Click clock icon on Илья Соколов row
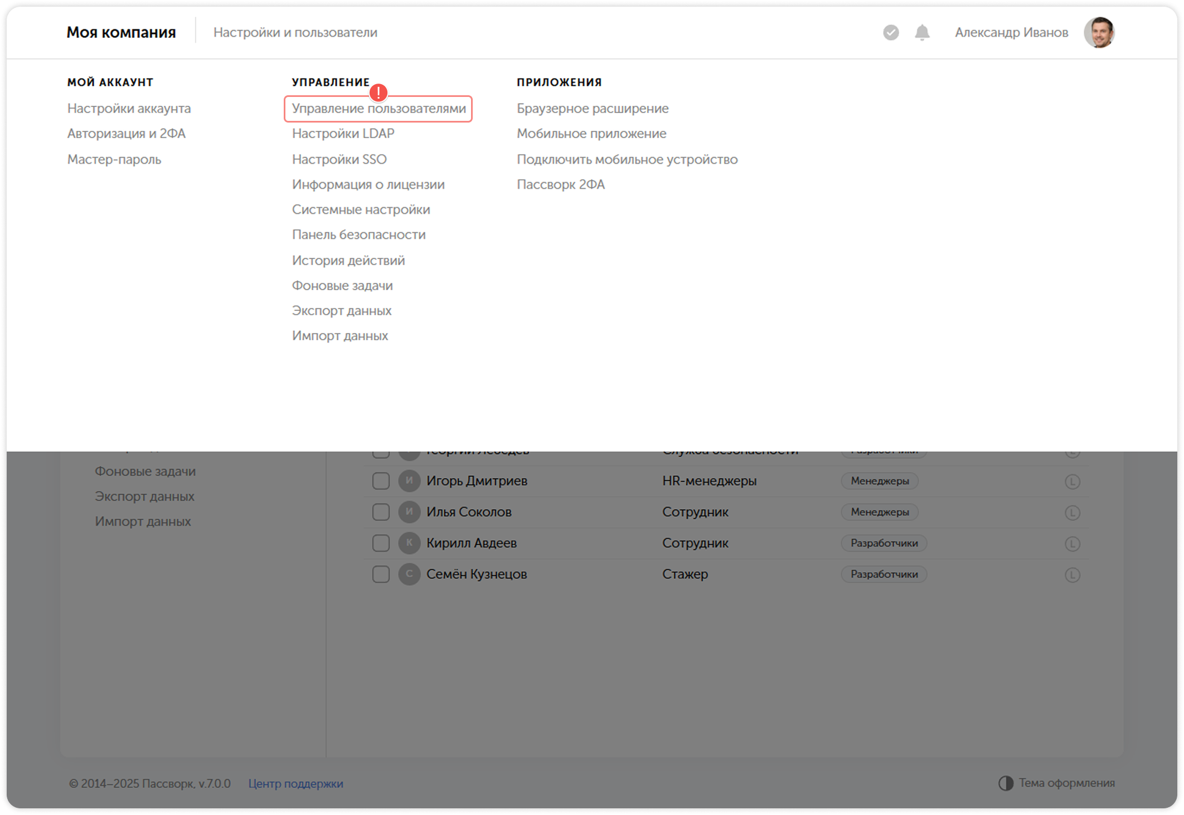Image resolution: width=1184 pixels, height=815 pixels. pyautogui.click(x=1072, y=513)
